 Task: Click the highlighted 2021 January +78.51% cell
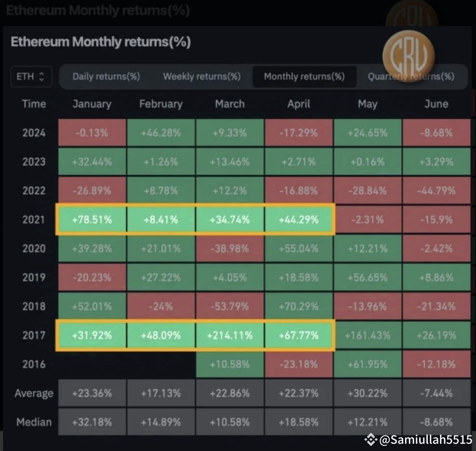point(92,219)
